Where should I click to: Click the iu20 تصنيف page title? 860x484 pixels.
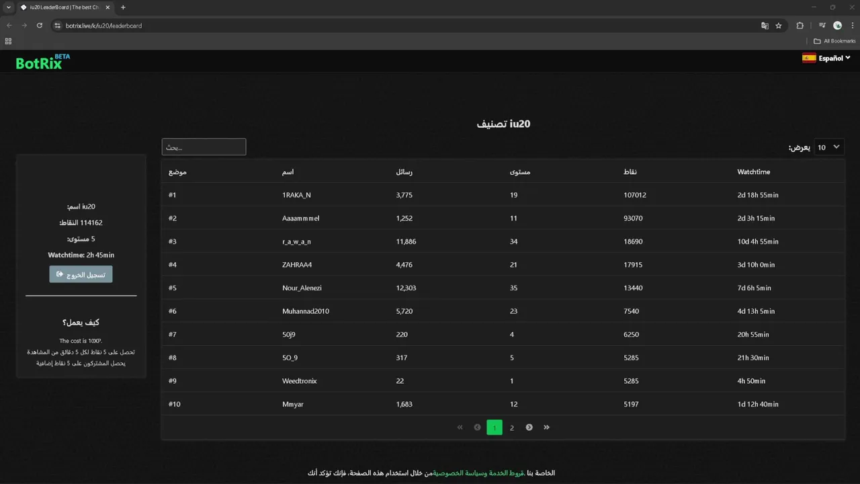coord(503,124)
